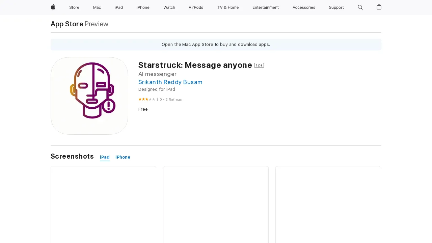Open developer Srikanth Reddy Busam link
Viewport: 432px width, 243px height.
(x=170, y=82)
